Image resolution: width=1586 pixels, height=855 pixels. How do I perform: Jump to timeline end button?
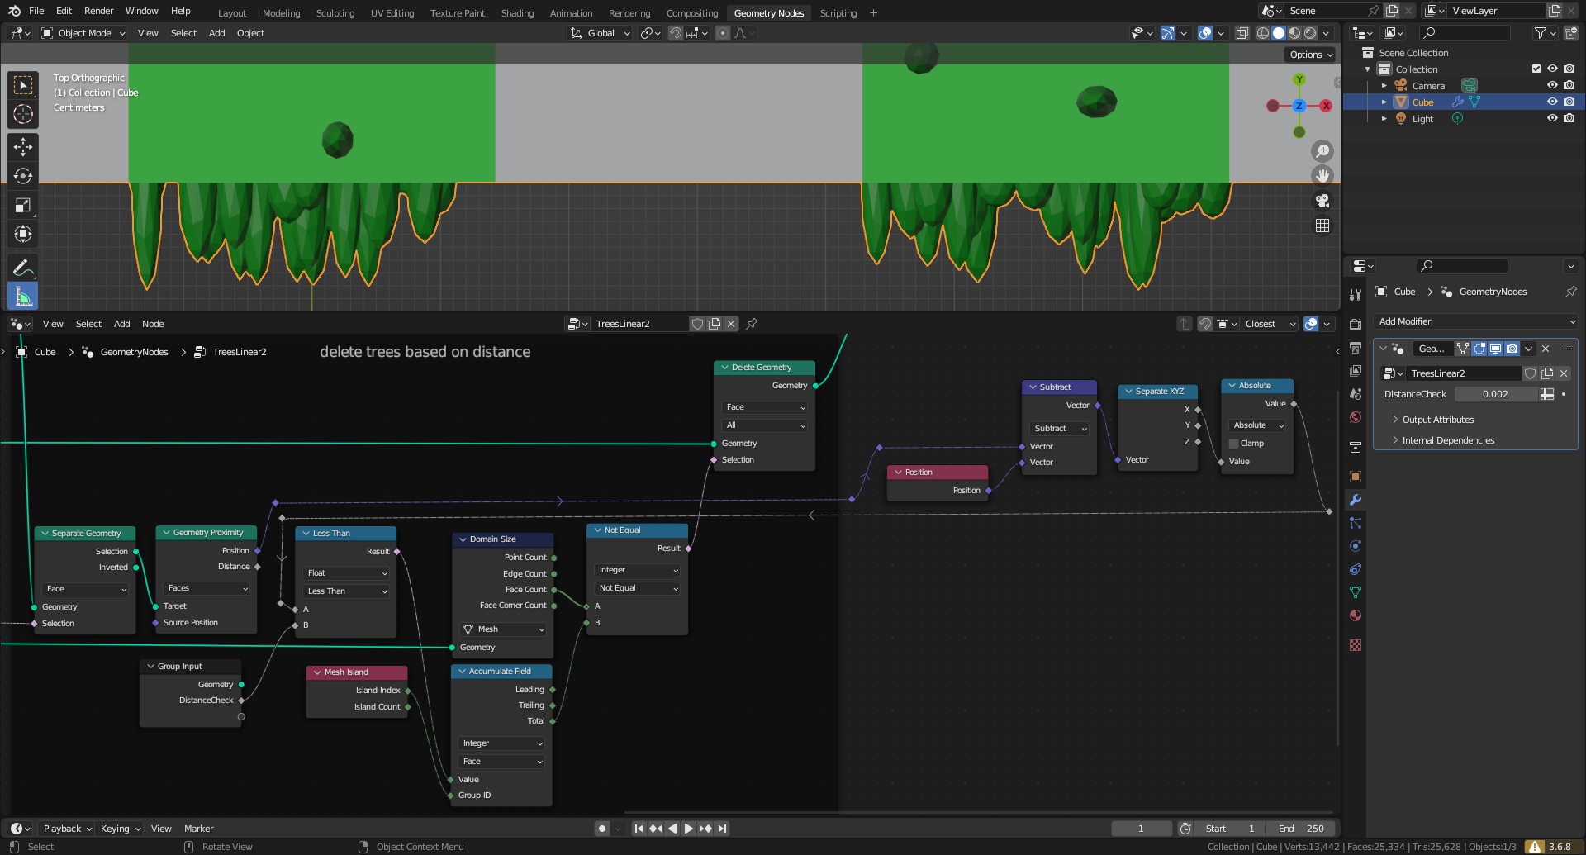point(722,829)
